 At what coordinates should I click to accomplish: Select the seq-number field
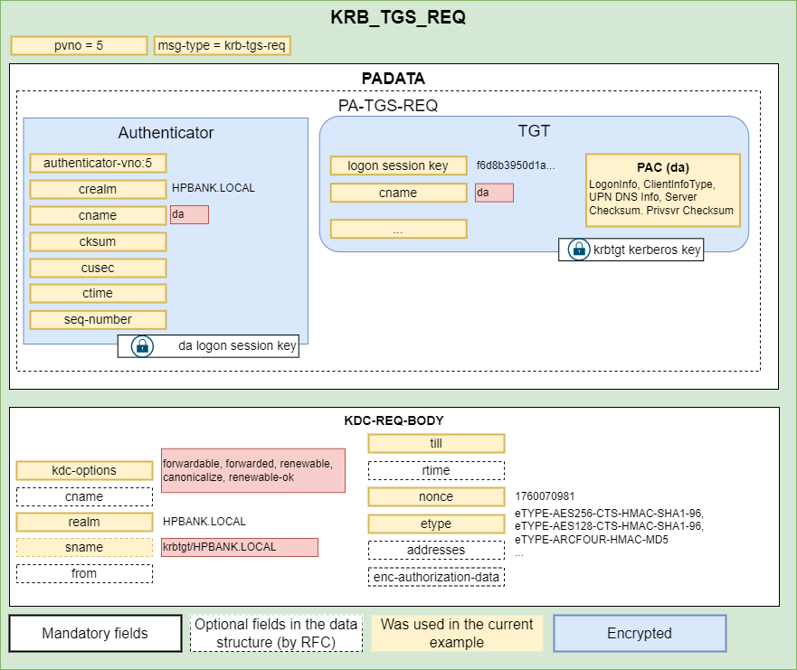pyautogui.click(x=98, y=319)
